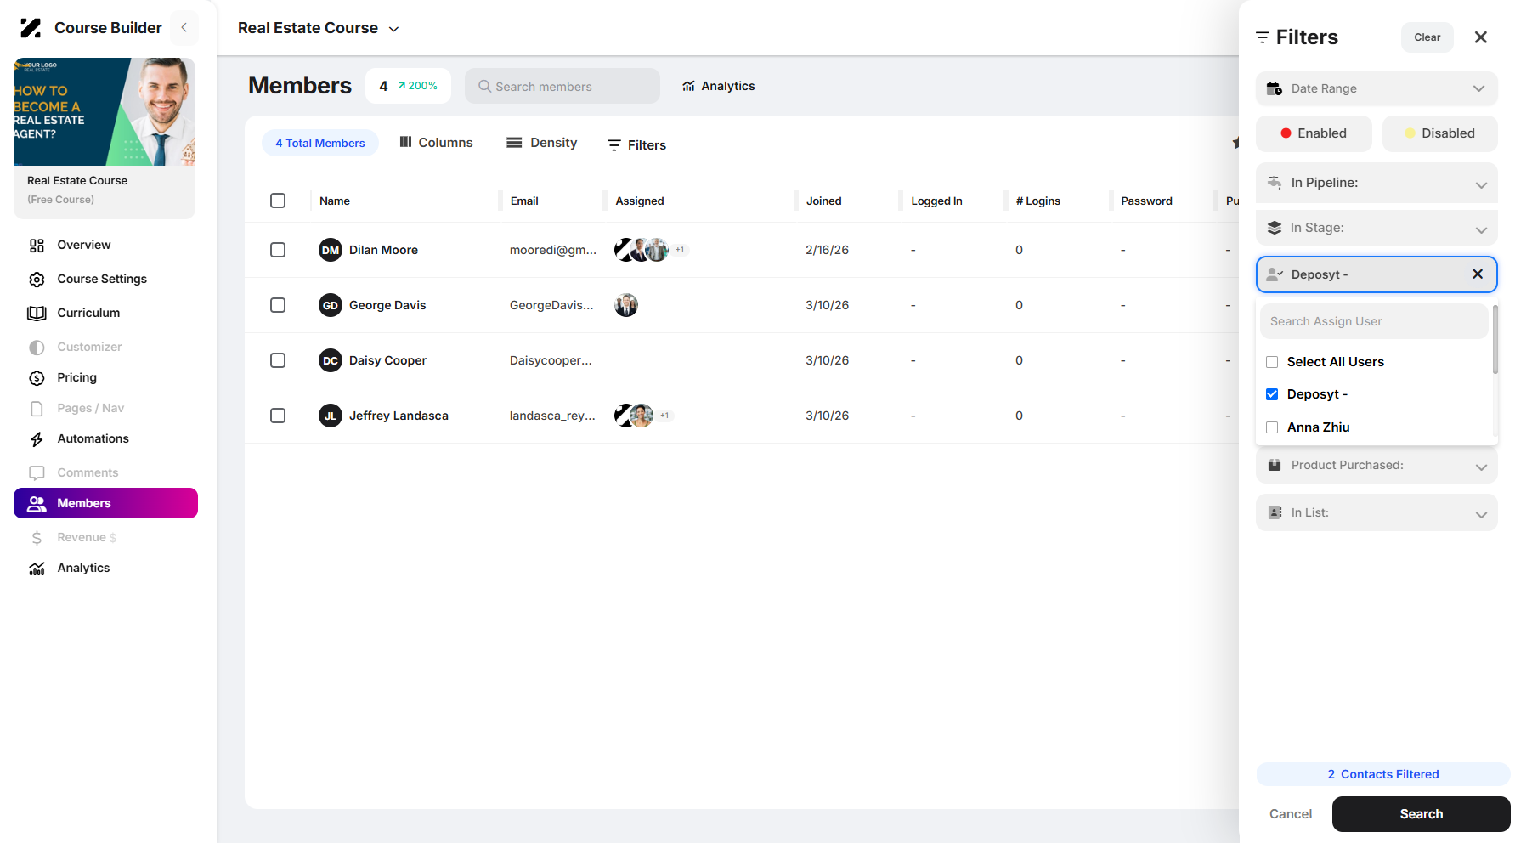1515x843 pixels.
Task: Open the Real Estate Course dropdown
Action: (x=319, y=28)
